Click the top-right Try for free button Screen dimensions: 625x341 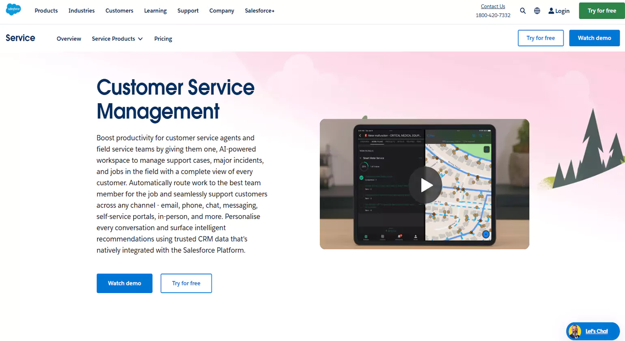pos(602,11)
